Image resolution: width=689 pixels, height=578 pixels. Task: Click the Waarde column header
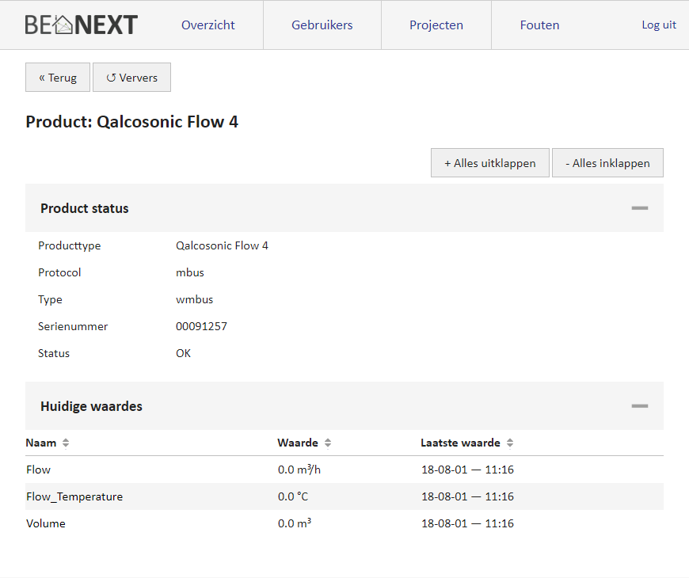pyautogui.click(x=298, y=443)
